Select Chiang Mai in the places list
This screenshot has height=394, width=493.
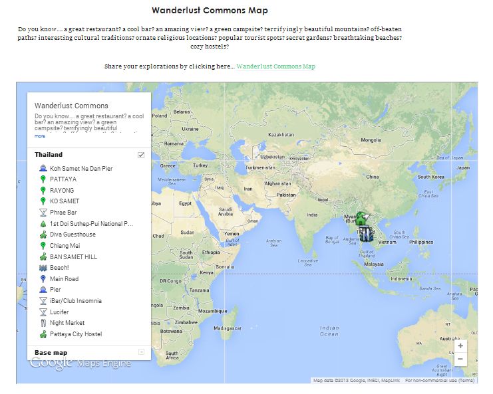(65, 246)
